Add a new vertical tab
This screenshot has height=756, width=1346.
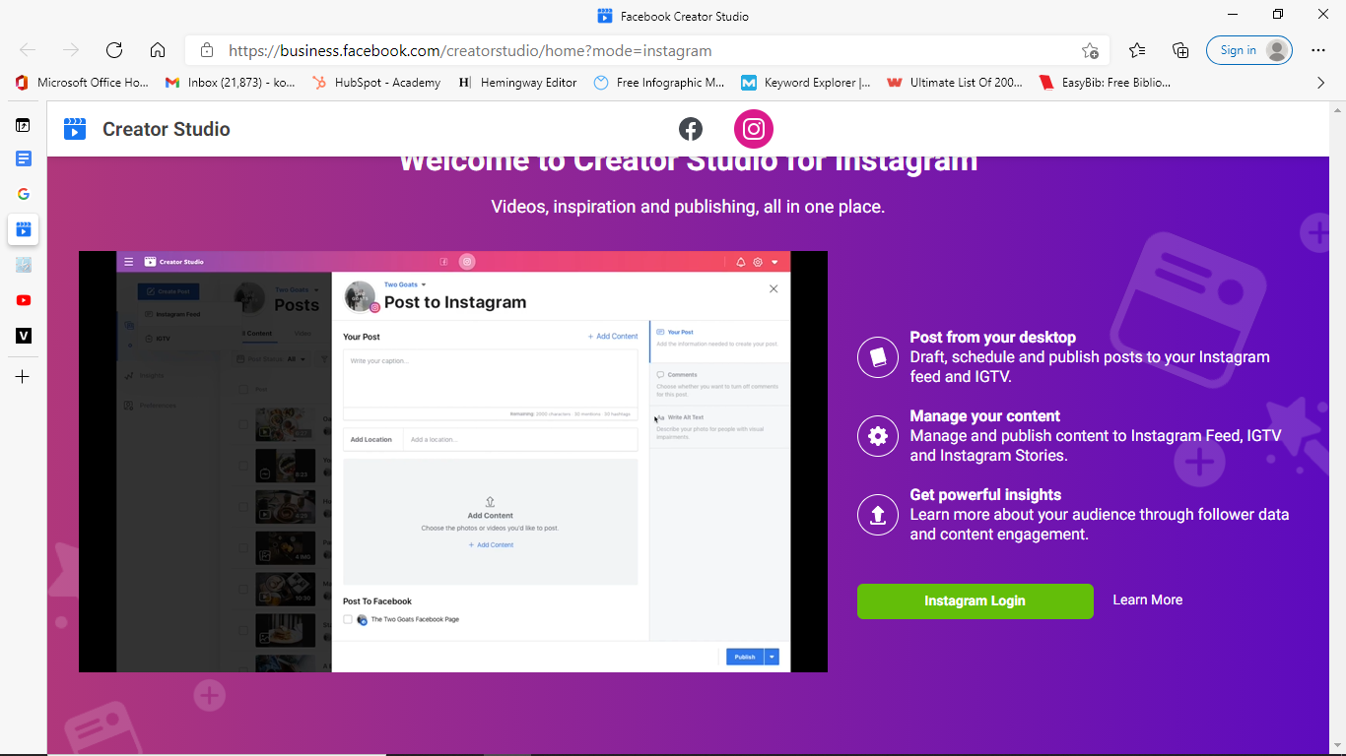tap(24, 376)
